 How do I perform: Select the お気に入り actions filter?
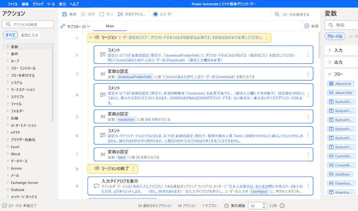(x=30, y=35)
